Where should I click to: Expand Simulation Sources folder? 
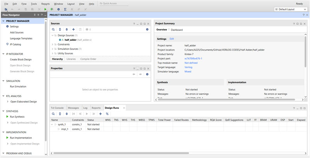[x=53, y=49]
